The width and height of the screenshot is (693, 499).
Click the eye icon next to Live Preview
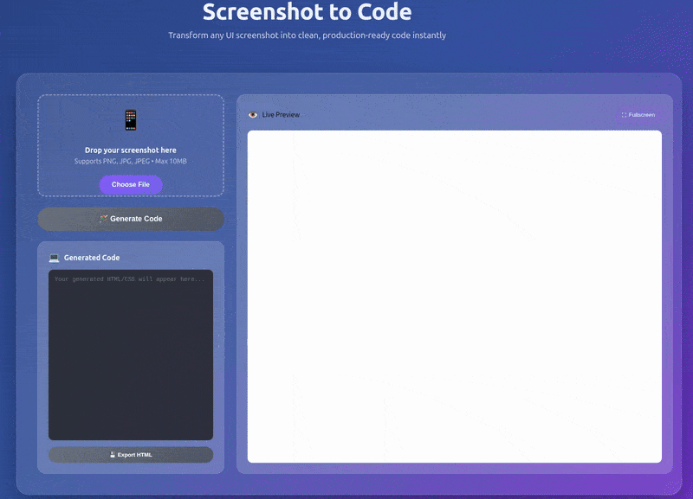coord(253,114)
